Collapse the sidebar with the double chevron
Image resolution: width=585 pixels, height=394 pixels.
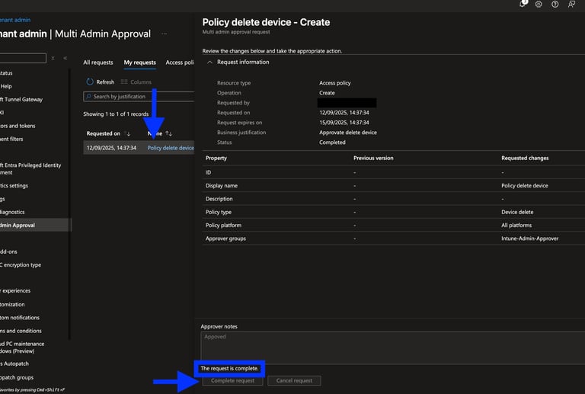(65, 58)
